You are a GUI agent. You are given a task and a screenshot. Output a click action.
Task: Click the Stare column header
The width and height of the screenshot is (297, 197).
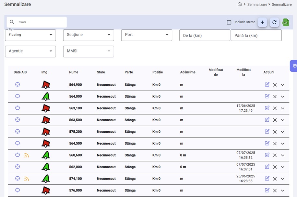(101, 72)
